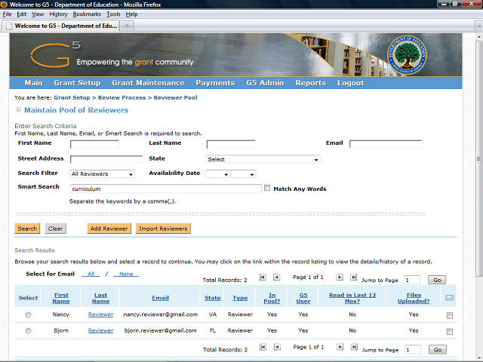
Task: Jump to last page using top pagination icon
Action: [x=353, y=278]
